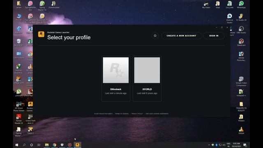
Task: Select Simple Video Compressor icon
Action: point(241,81)
